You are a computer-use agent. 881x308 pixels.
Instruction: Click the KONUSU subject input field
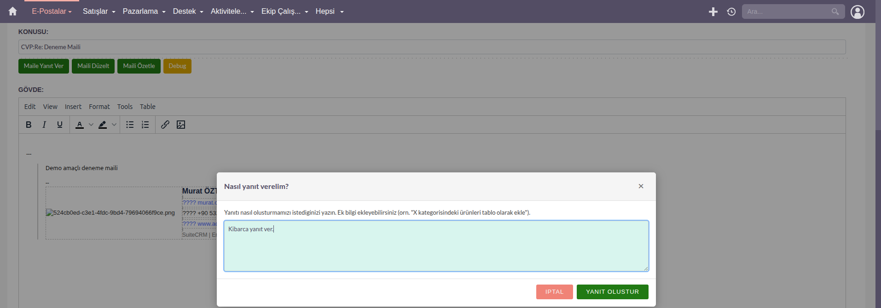pyautogui.click(x=432, y=47)
